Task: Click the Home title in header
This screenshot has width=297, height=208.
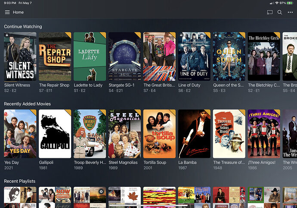Action: 18,13
